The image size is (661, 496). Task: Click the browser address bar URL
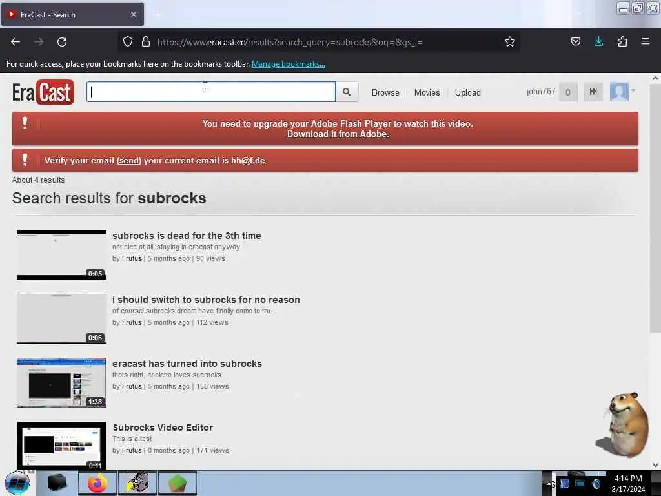[x=290, y=42]
